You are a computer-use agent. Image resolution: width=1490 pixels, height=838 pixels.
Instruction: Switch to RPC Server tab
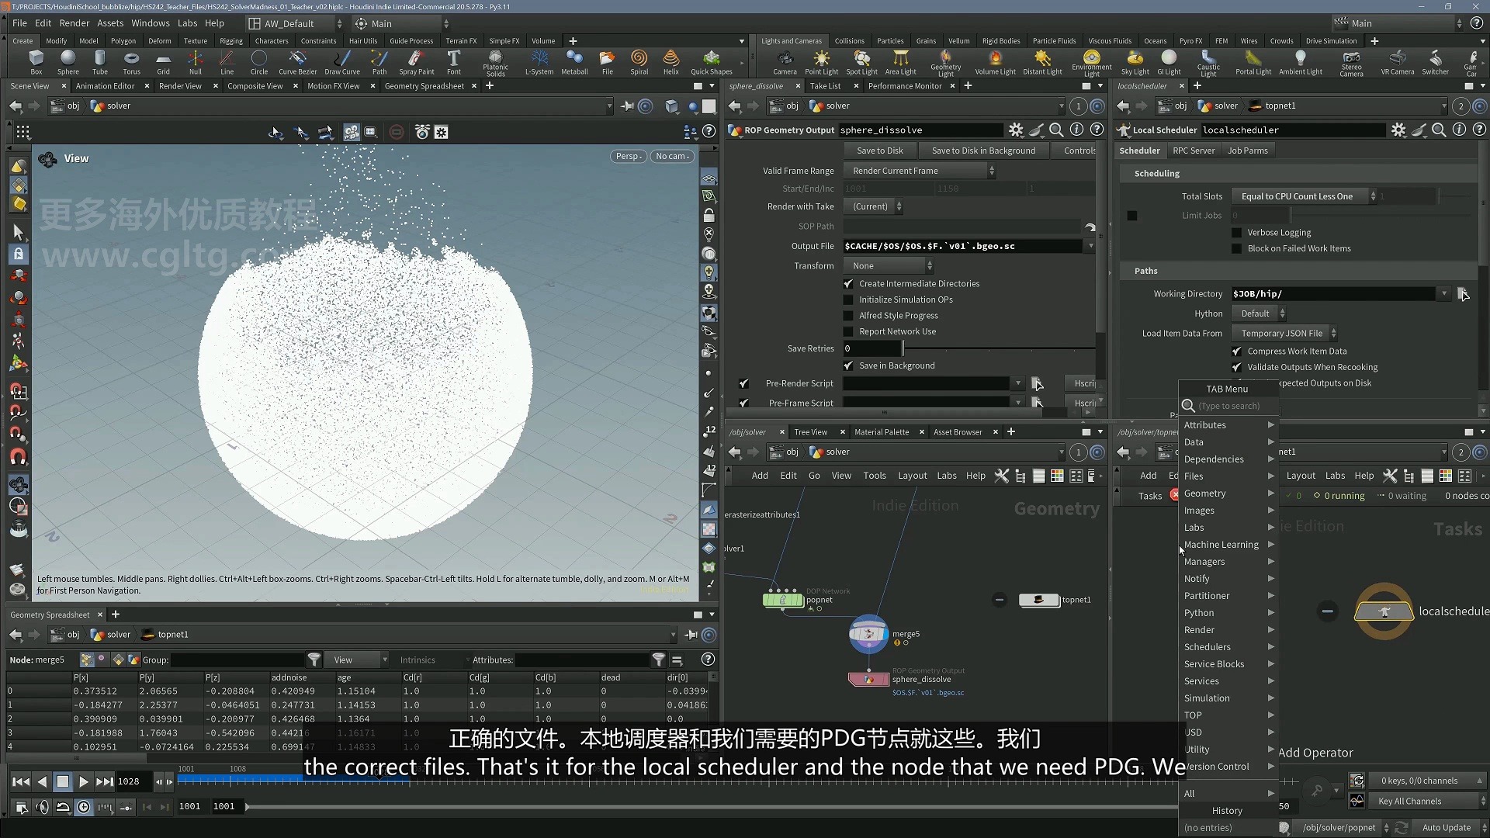(x=1194, y=151)
